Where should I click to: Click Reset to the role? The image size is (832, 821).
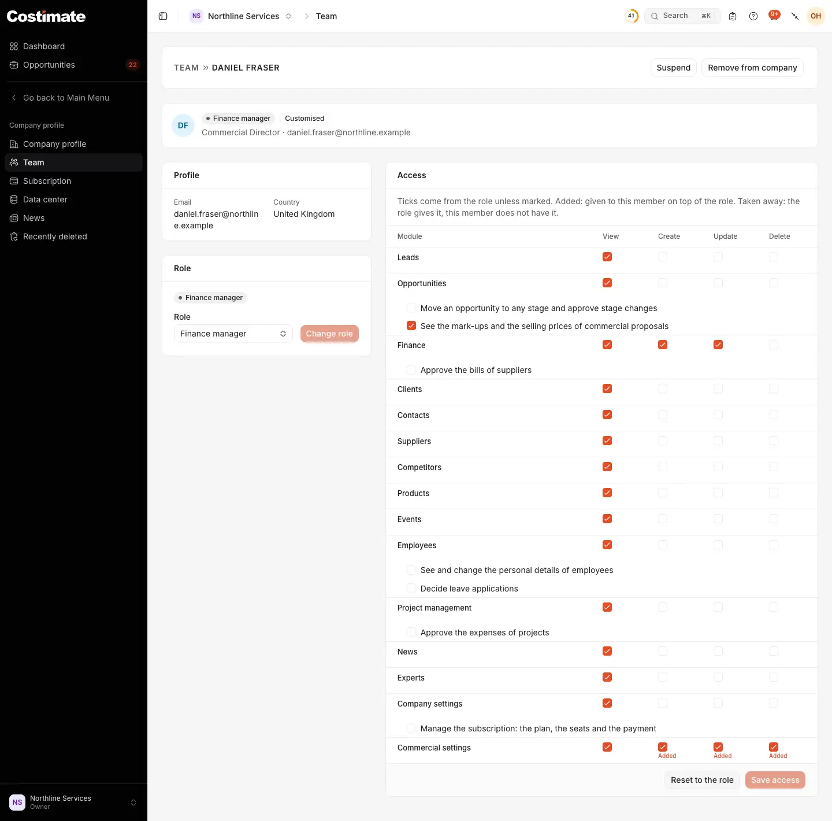pos(702,780)
